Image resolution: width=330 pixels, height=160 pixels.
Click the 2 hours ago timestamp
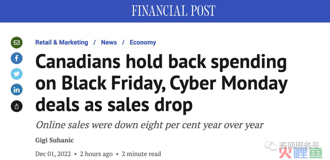[x=96, y=154]
